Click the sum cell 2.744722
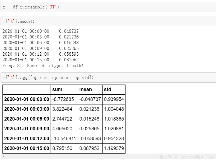The image size is (216, 162). click(x=64, y=119)
